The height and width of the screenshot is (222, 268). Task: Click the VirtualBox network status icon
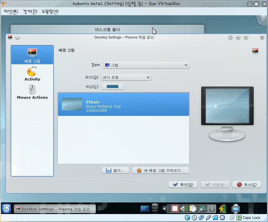201,218
